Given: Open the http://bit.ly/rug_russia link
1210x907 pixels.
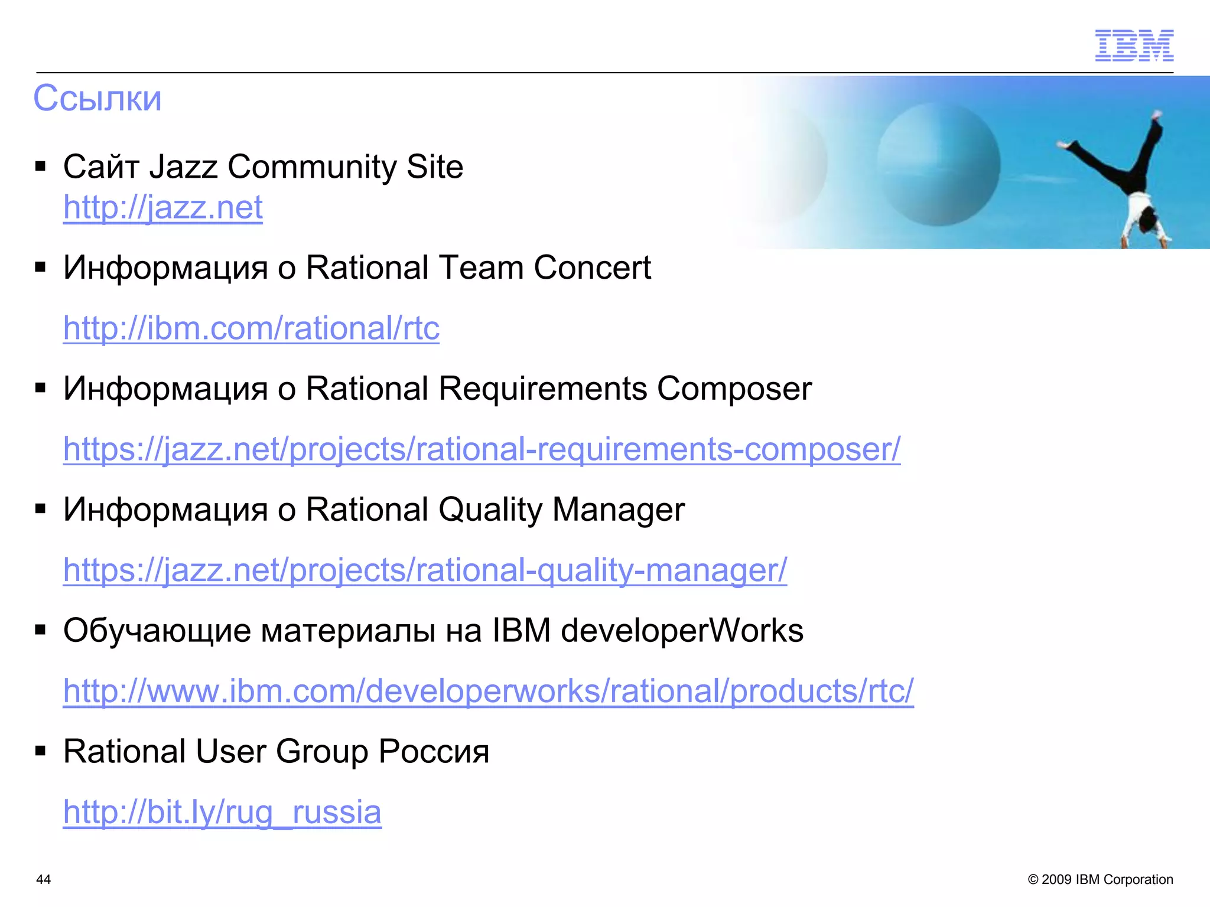Looking at the screenshot, I should (x=222, y=812).
